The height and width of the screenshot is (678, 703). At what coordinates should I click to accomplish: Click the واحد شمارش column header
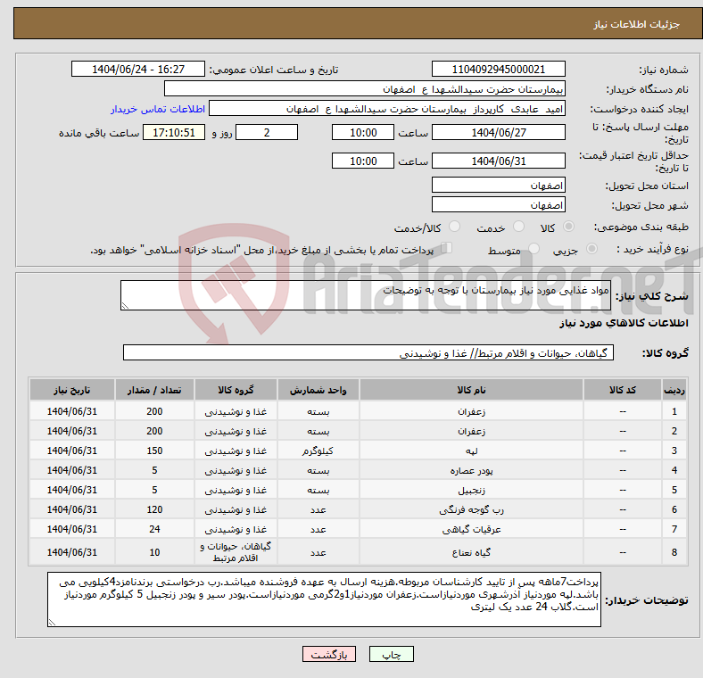click(318, 390)
